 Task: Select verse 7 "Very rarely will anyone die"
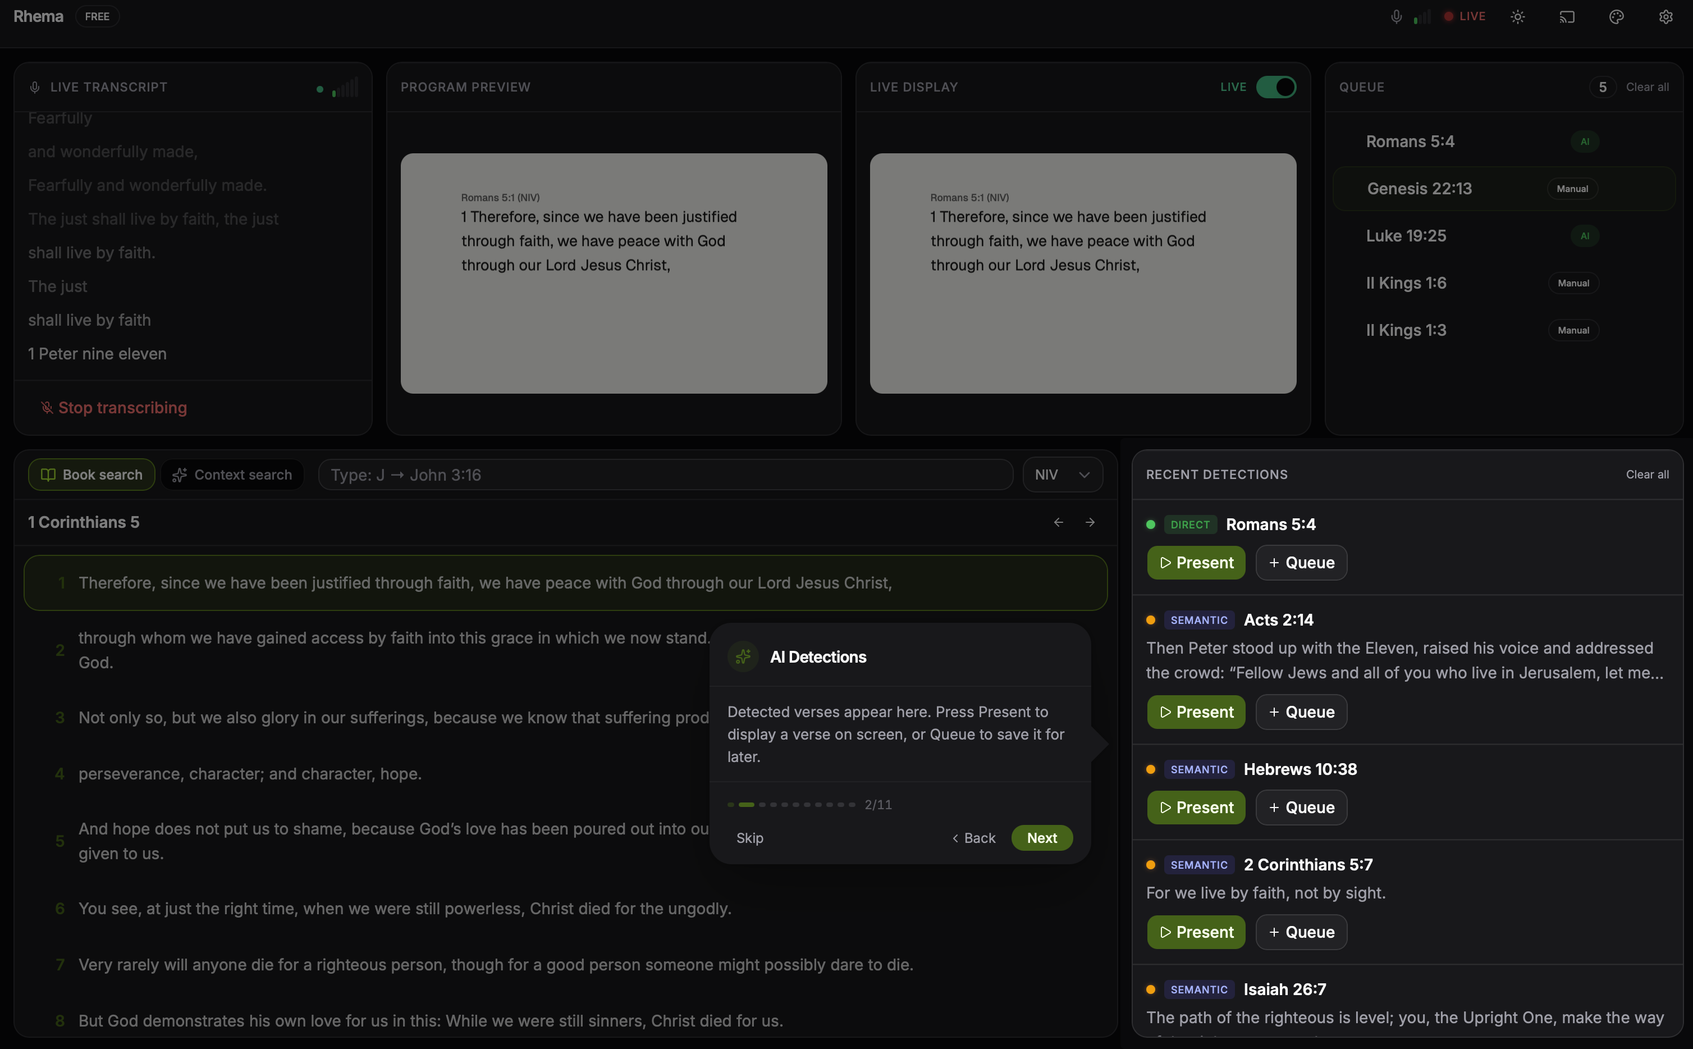[565, 965]
